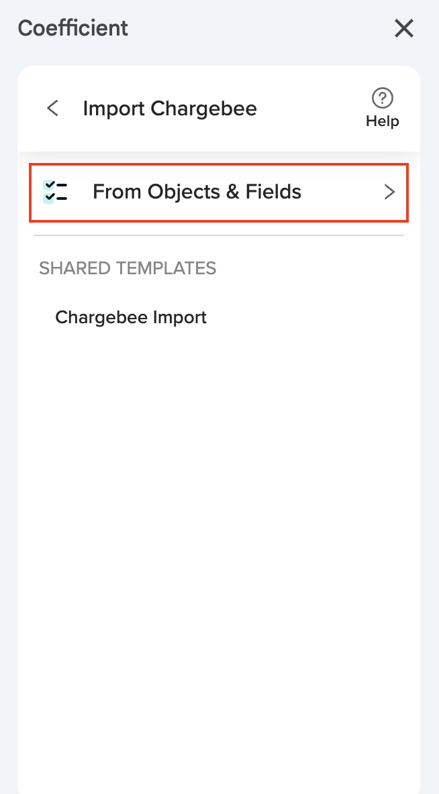Expand From Objects & Fields via right chevron
439x794 pixels.
tap(389, 192)
